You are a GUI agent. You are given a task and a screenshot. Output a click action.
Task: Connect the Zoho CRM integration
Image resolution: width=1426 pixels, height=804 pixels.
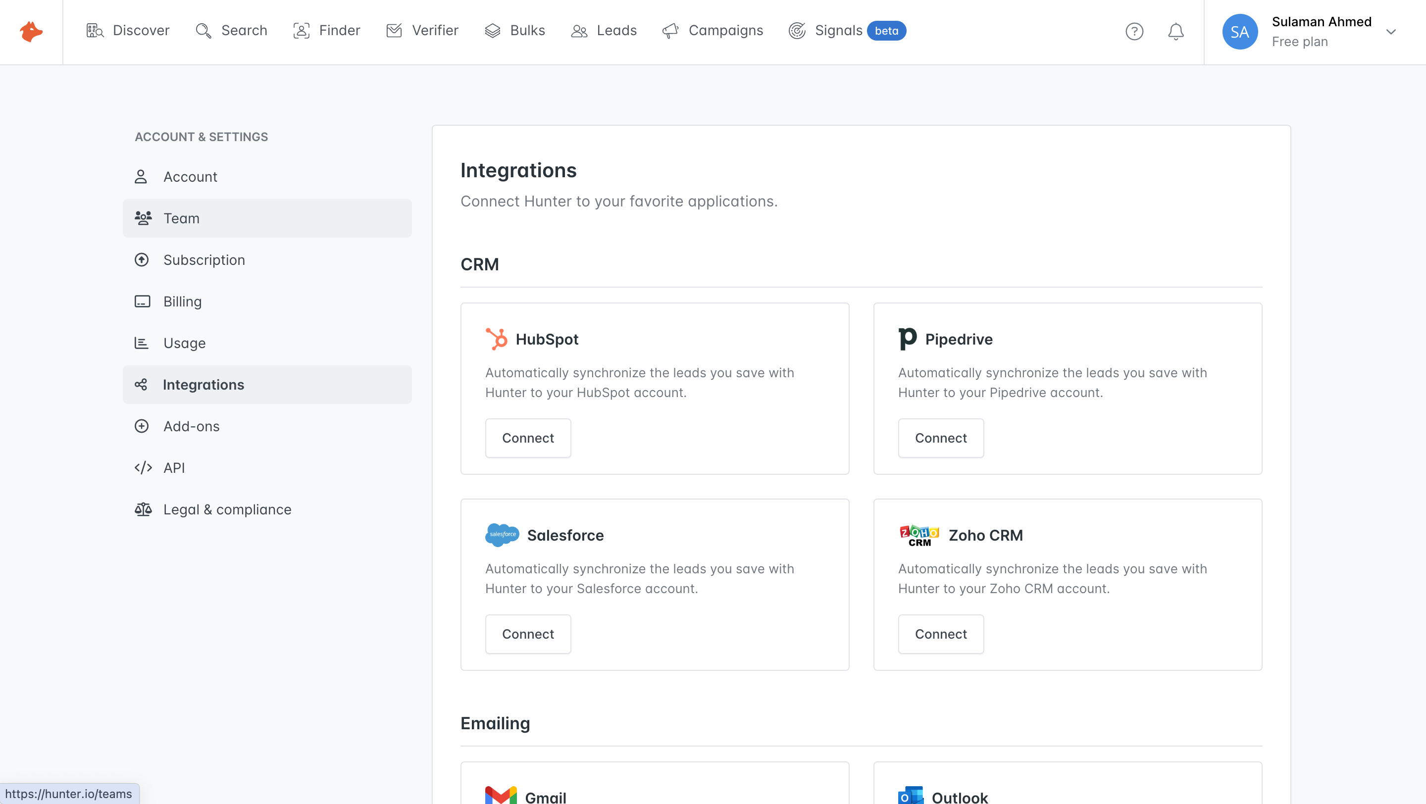[941, 634]
